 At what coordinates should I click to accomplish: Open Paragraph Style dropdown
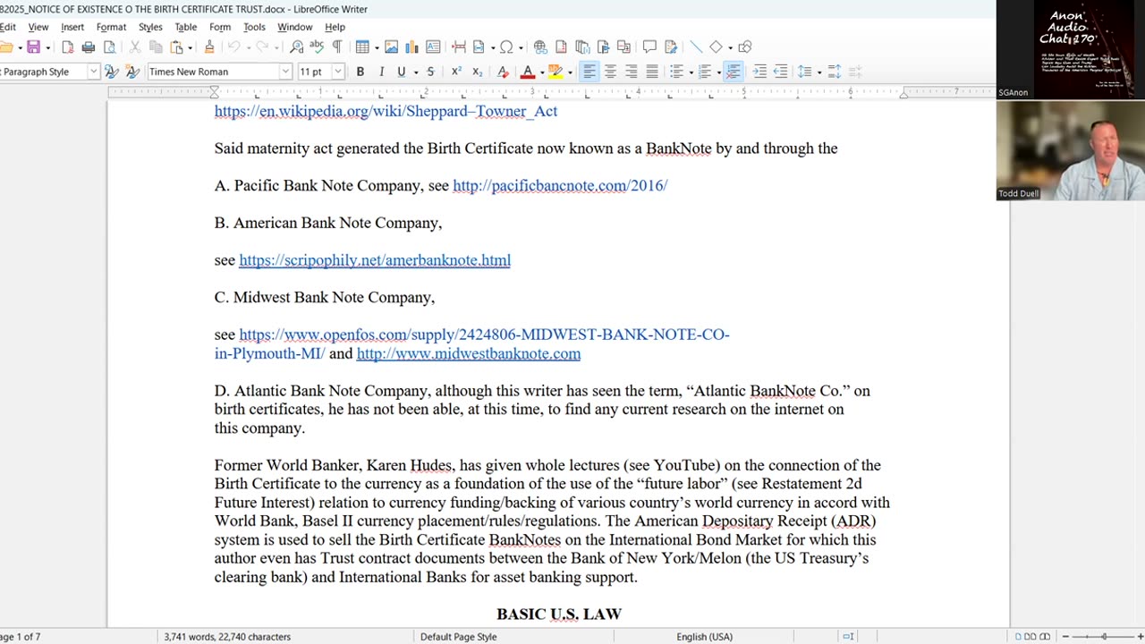click(x=93, y=72)
